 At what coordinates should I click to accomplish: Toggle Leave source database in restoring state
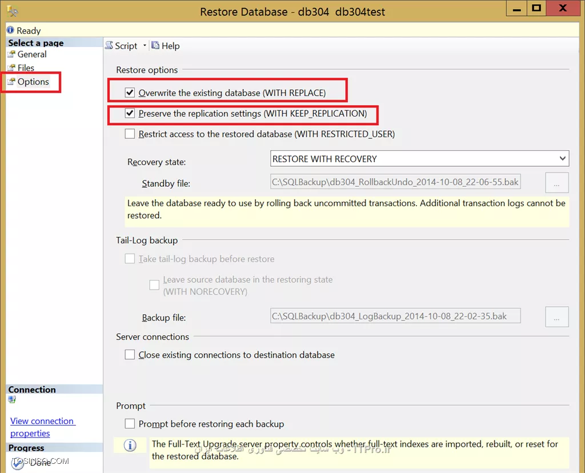tap(154, 285)
